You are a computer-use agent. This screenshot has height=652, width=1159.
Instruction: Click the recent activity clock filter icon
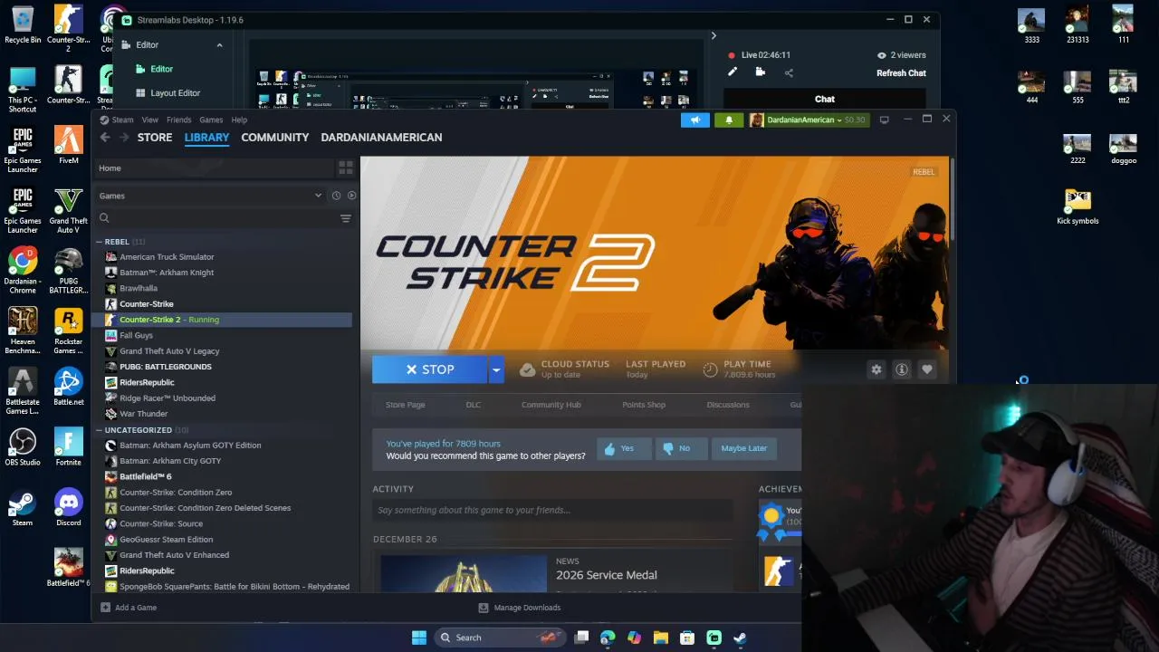(x=336, y=196)
